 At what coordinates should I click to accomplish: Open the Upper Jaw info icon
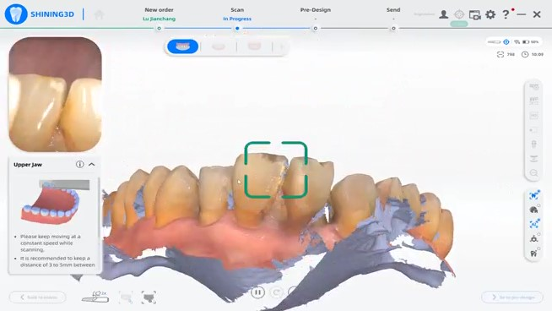80,164
